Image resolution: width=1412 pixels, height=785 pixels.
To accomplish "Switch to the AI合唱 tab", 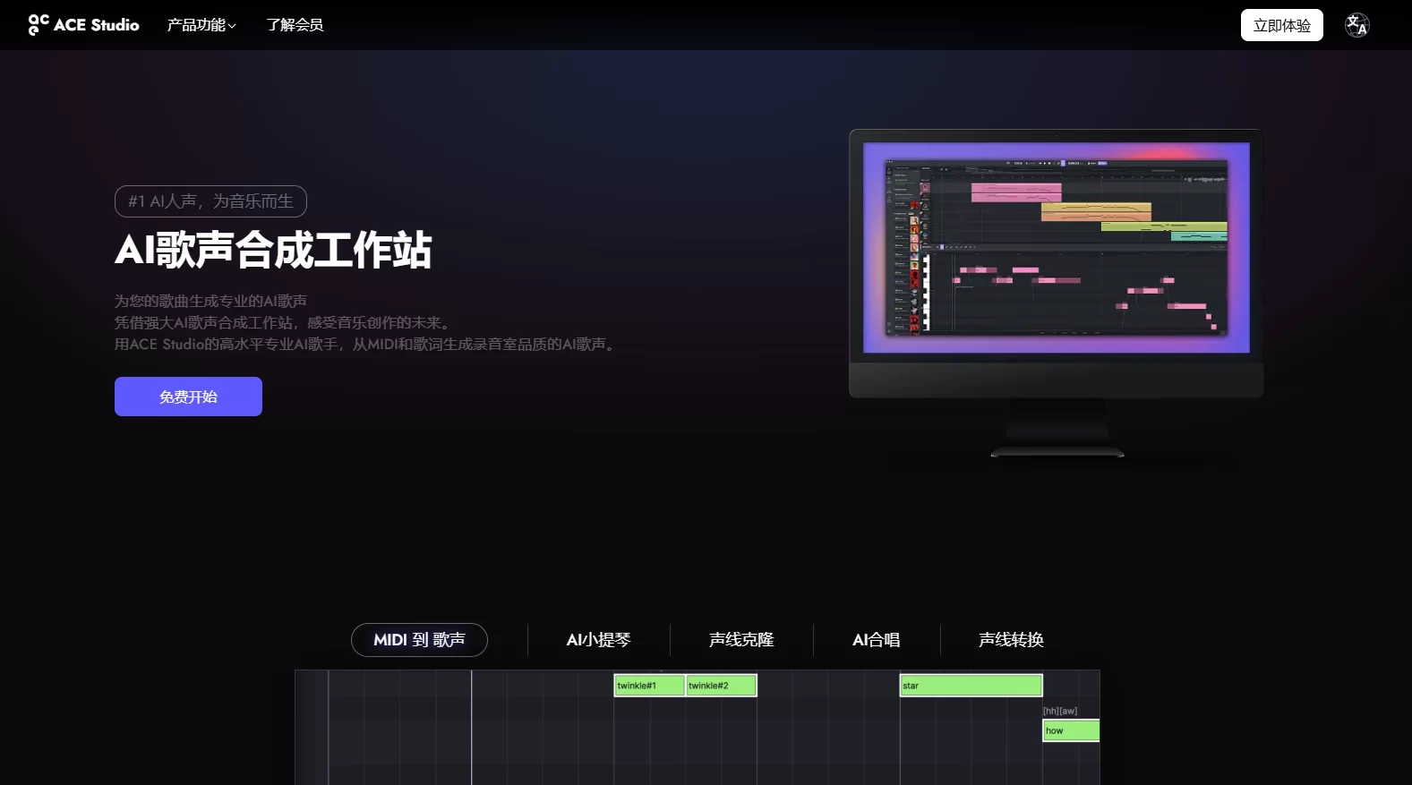I will 876,640.
